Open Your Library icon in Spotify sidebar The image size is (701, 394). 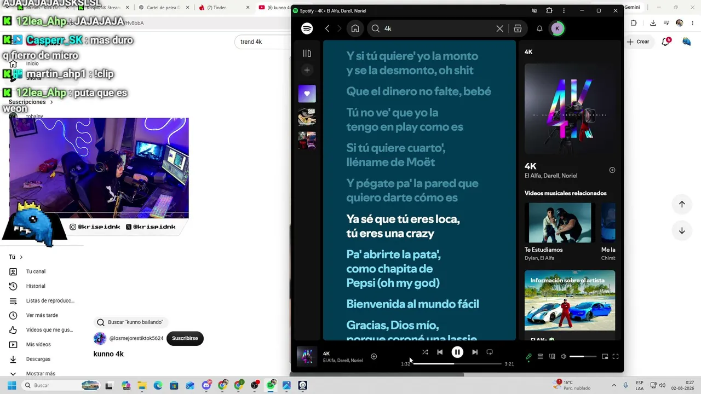click(307, 53)
